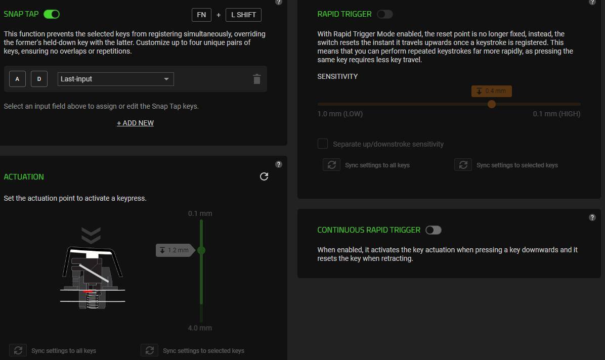The image size is (605, 360).
Task: Click Rapid Trigger sync to selected keys icon
Action: click(463, 165)
